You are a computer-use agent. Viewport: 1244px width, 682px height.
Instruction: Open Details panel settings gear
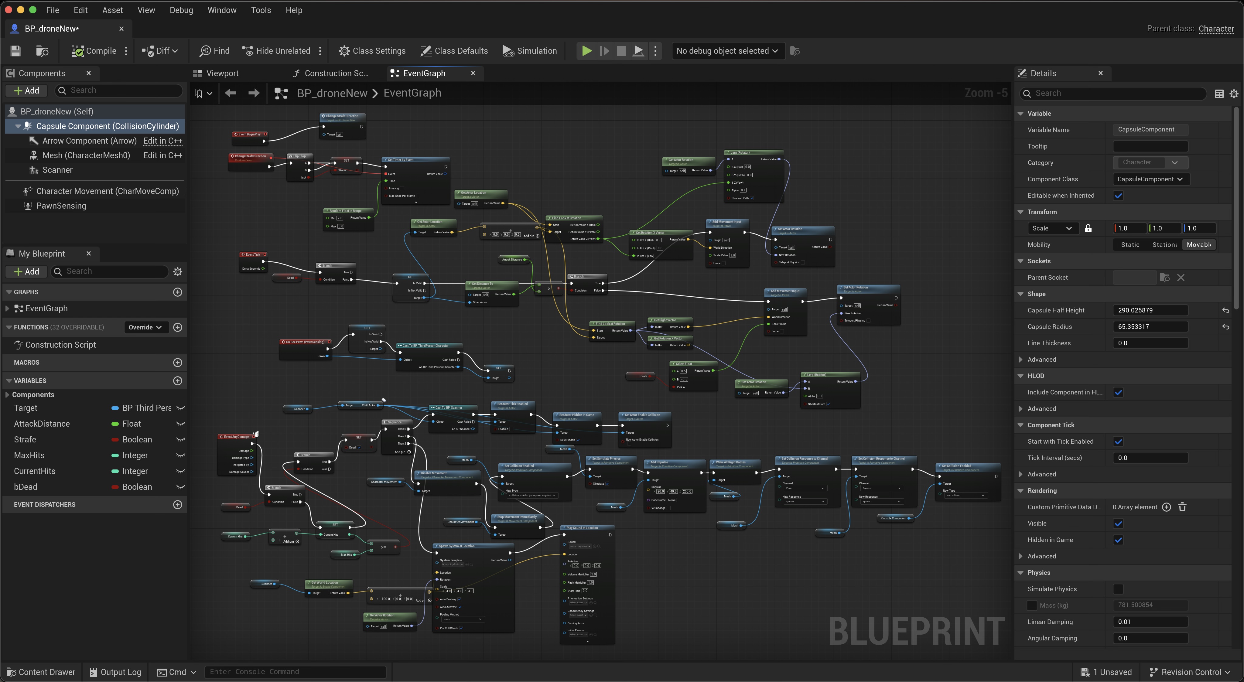pyautogui.click(x=1234, y=94)
